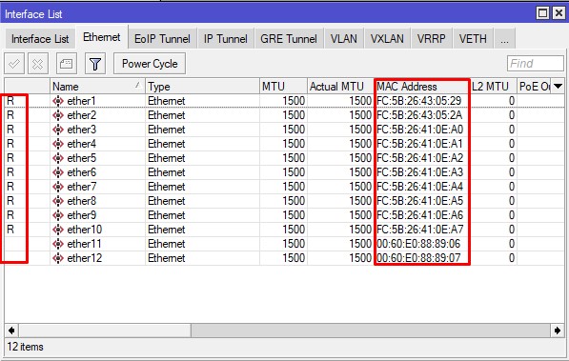Select the ether1 row name

81,101
